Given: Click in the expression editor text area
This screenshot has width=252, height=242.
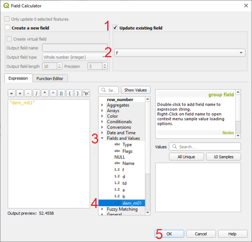Looking at the screenshot, I should 49,154.
